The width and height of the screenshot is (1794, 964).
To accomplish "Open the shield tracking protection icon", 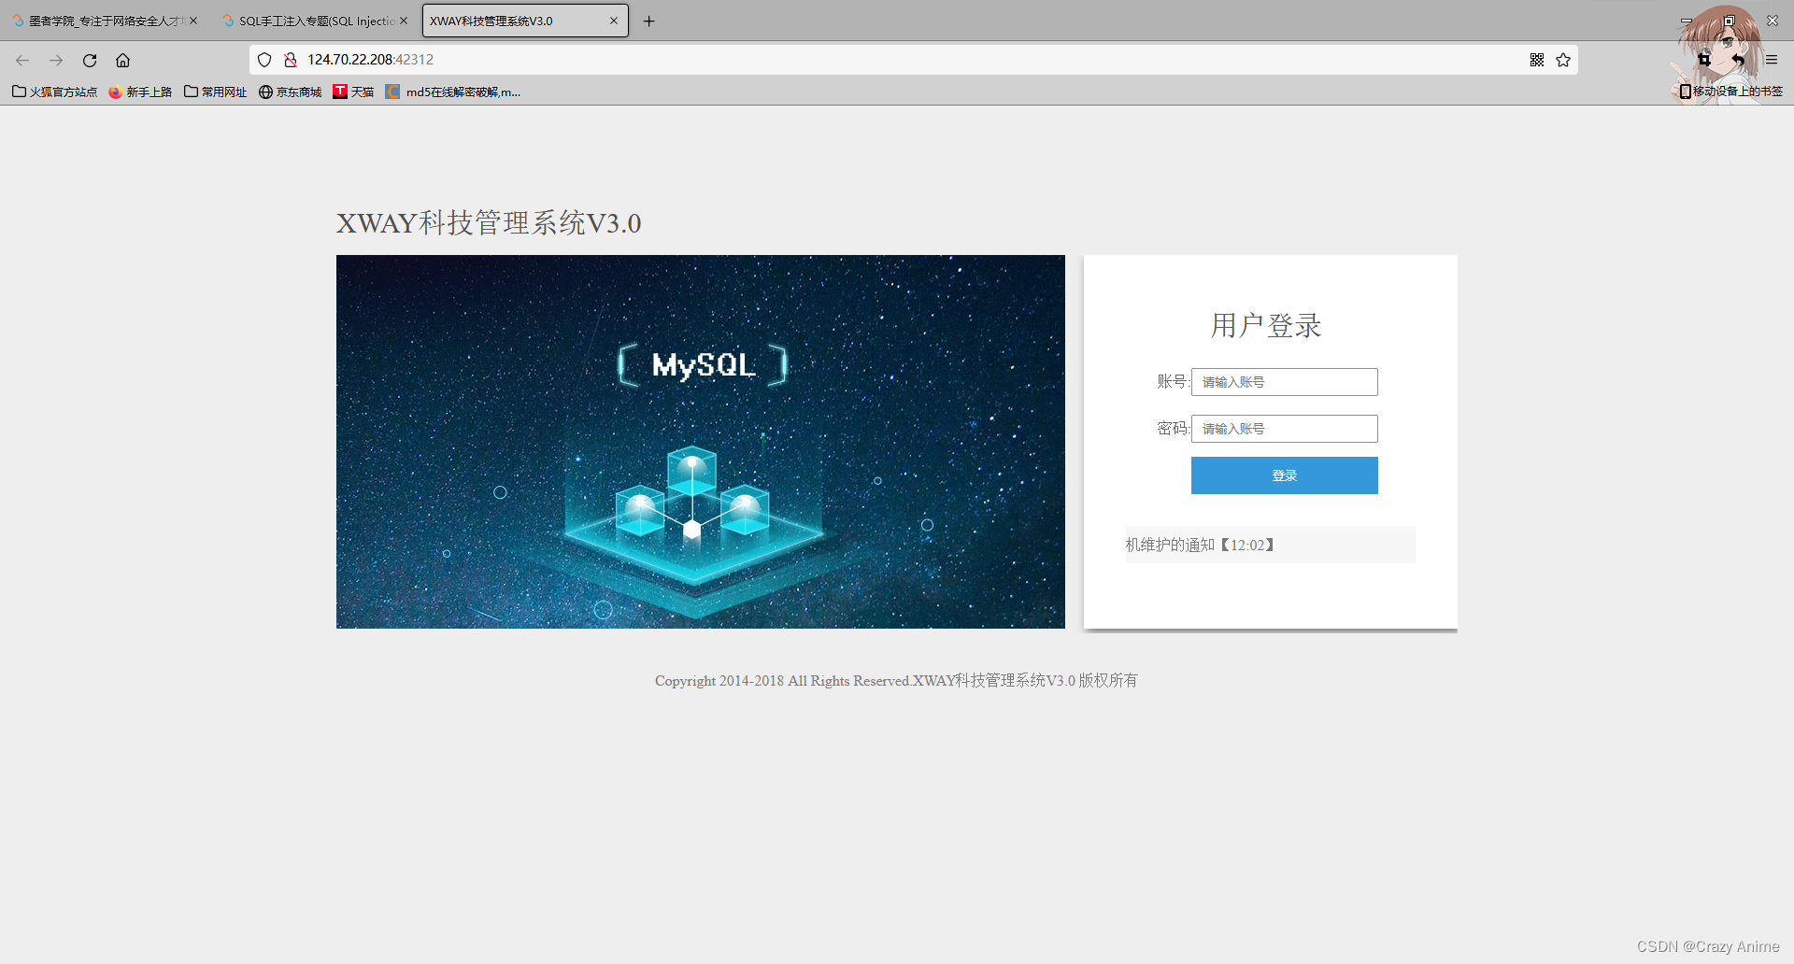I will pos(264,60).
